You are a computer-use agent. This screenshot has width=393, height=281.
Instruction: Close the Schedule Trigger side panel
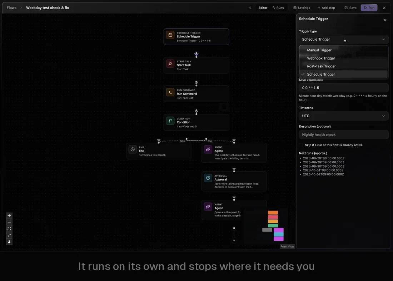(x=385, y=20)
